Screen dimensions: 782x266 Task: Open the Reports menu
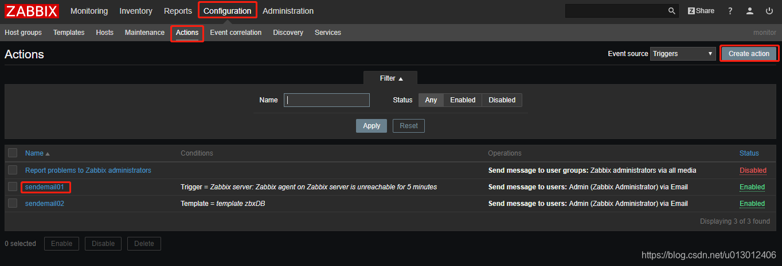(x=178, y=11)
